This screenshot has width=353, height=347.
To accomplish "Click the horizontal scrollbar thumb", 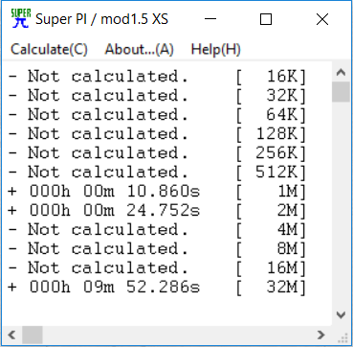I will [33, 335].
